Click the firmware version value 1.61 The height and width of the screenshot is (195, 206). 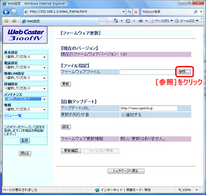pos(124,54)
